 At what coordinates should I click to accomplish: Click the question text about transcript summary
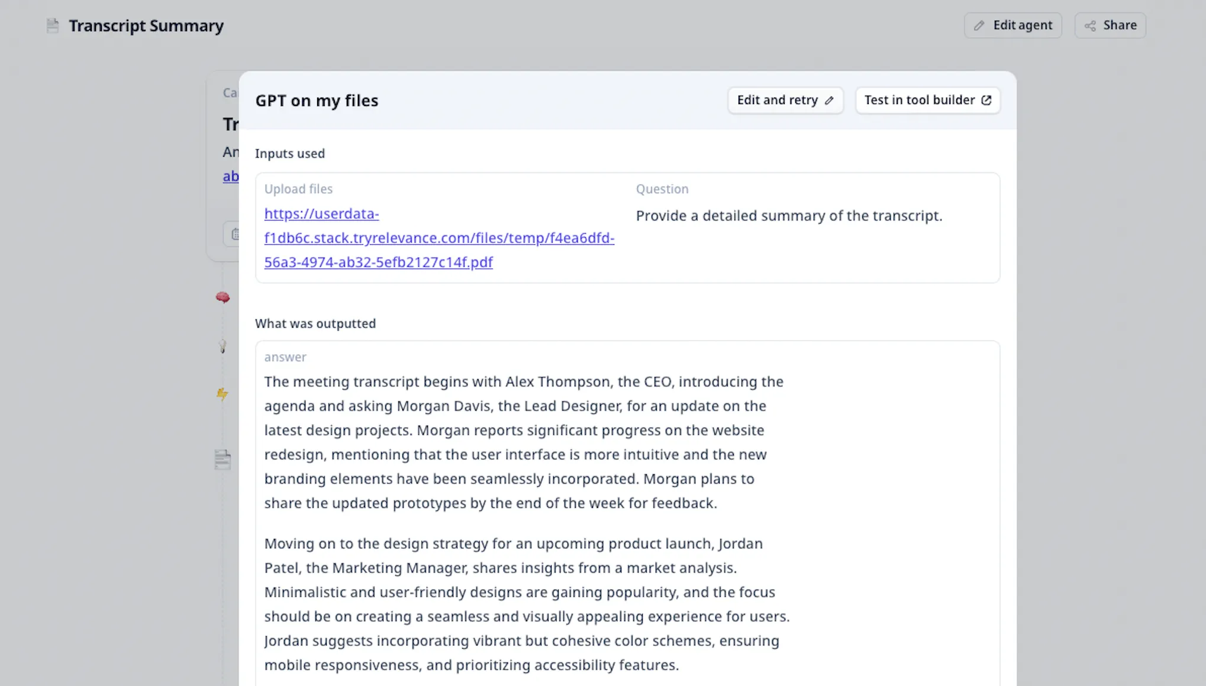coord(788,216)
